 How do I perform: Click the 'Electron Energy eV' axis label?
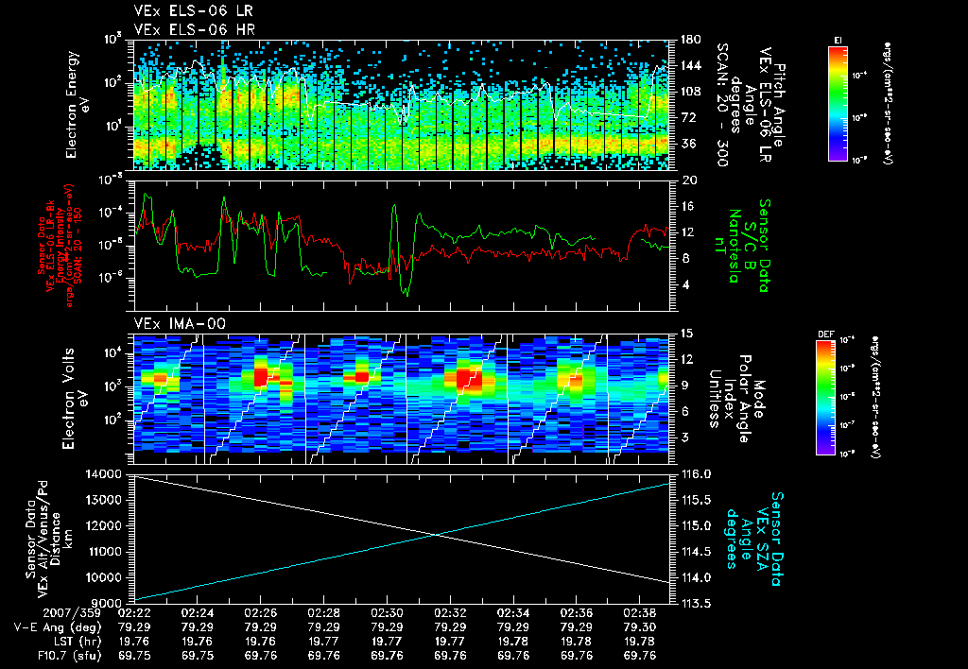[78, 104]
